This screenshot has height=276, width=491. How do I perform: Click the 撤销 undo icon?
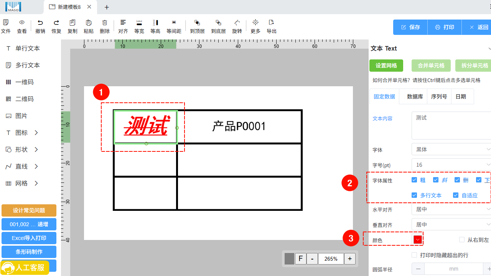[40, 26]
